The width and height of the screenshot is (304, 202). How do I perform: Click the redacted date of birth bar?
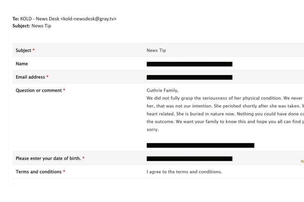coord(190,159)
